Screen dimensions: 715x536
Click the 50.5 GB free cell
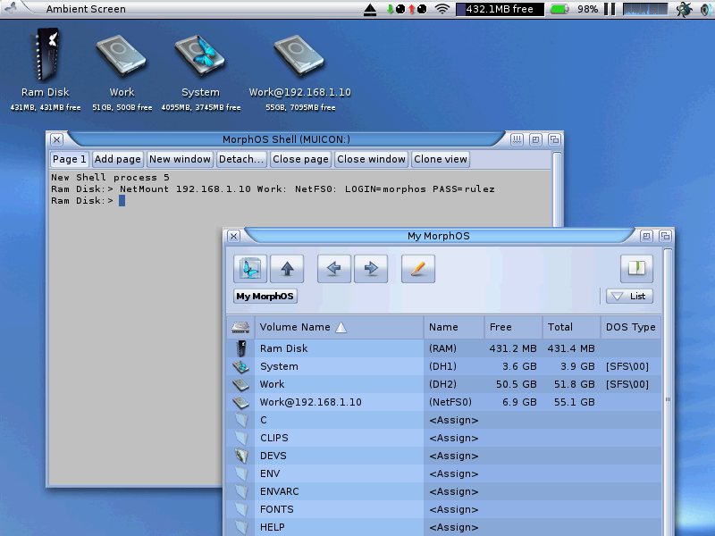pos(517,384)
